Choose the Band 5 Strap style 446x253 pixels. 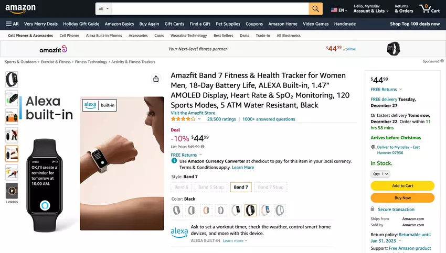click(210, 187)
